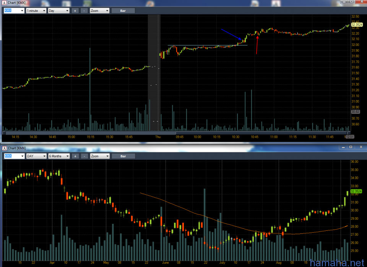Click the '36.00' price label on daily chart axis

(354, 162)
